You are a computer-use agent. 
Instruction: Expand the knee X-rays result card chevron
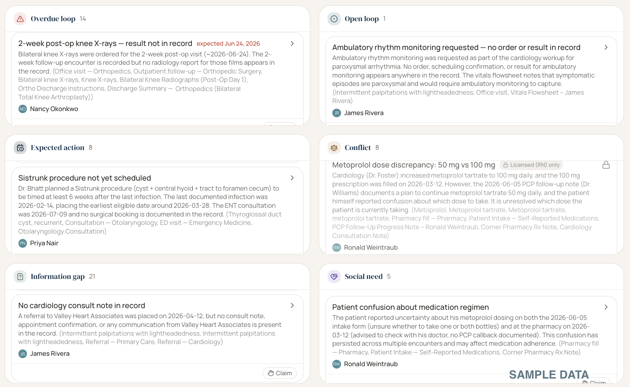point(292,44)
